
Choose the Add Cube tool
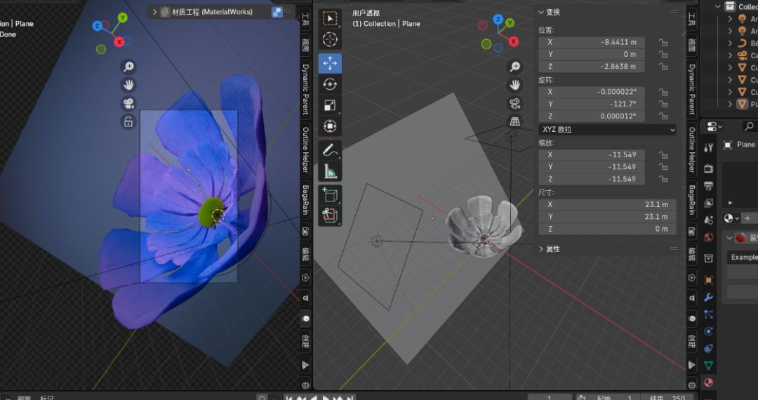pos(329,194)
